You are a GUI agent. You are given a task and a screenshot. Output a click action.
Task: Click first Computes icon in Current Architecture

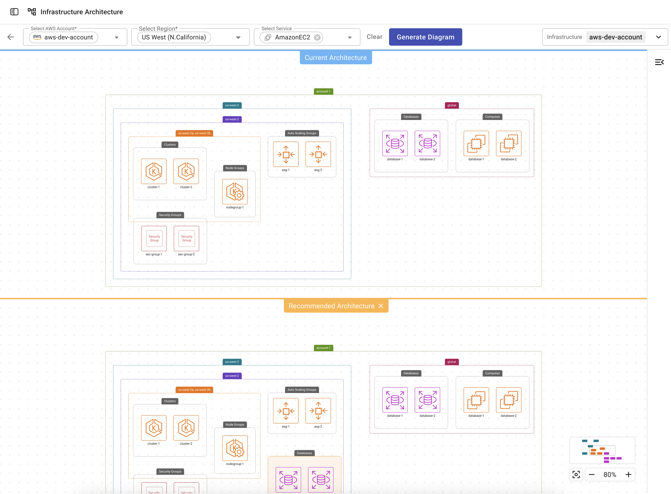point(476,144)
